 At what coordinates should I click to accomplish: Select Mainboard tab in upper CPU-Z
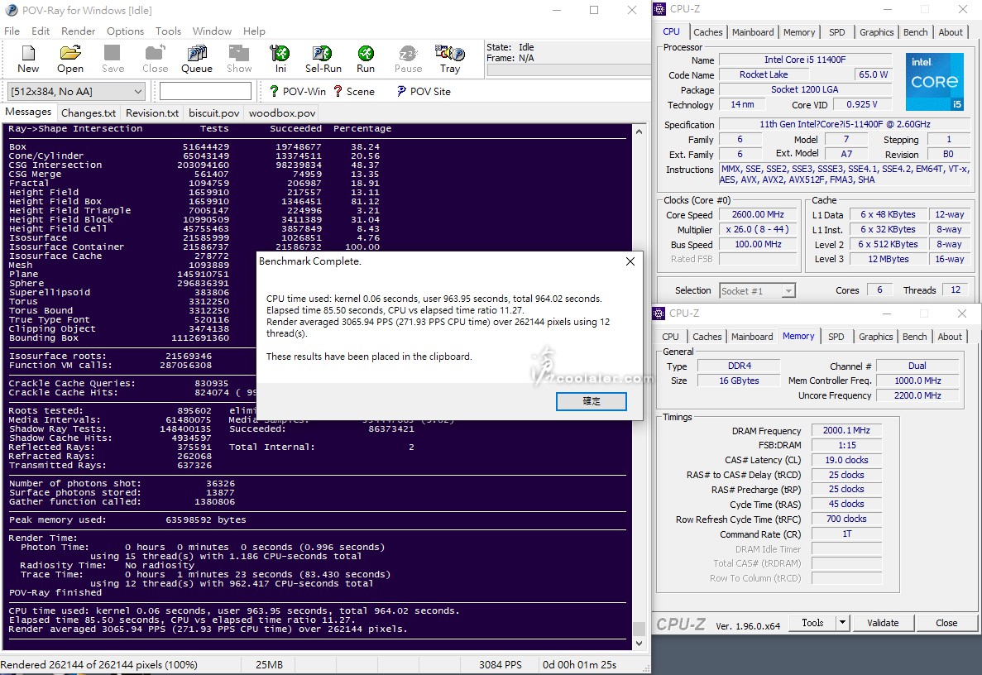[x=753, y=32]
